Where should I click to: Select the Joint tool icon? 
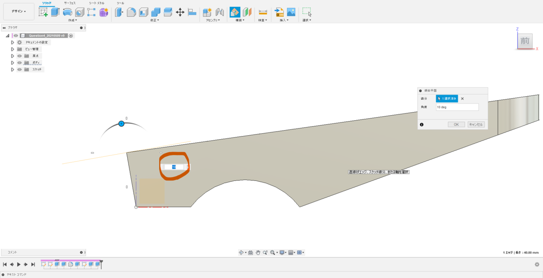click(219, 12)
